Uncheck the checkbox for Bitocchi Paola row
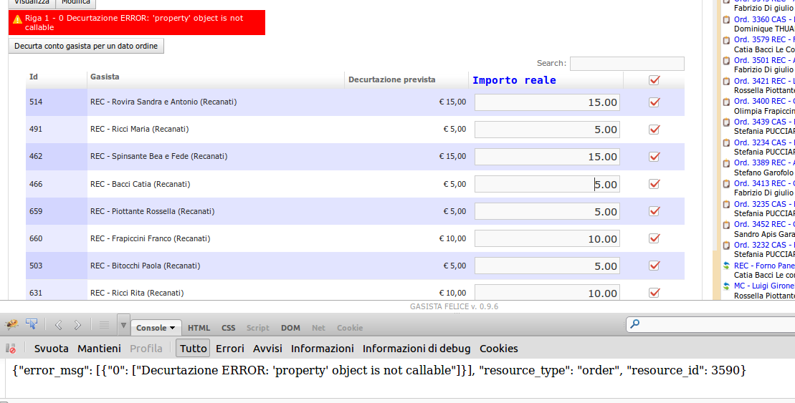 pyautogui.click(x=654, y=266)
